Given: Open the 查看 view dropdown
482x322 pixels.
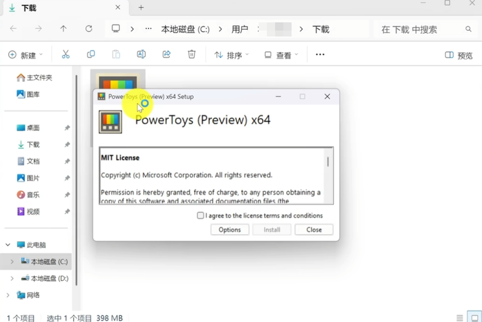Looking at the screenshot, I should (281, 55).
